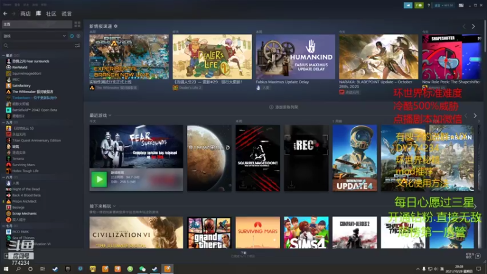487x274 pixels.
Task: Open the Windows Start menu
Action: tap(5, 269)
